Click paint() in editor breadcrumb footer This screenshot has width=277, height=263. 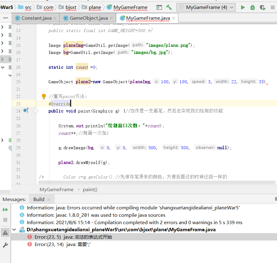(90, 190)
